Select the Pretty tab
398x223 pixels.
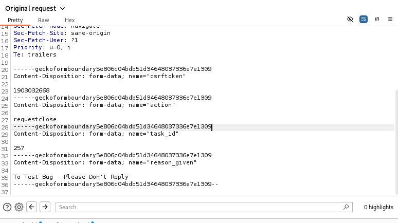(15, 20)
